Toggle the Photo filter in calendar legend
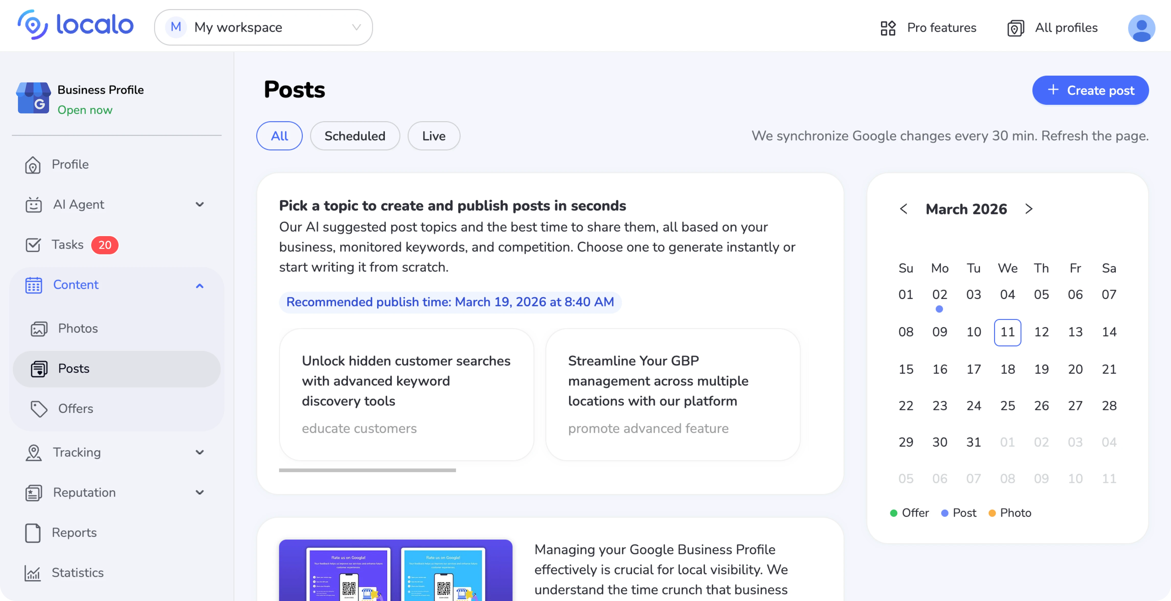The image size is (1171, 601). tap(1010, 513)
